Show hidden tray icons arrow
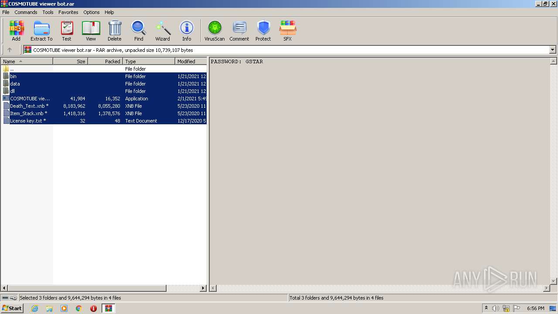Viewport: 558px width, 314px height. tap(486, 308)
